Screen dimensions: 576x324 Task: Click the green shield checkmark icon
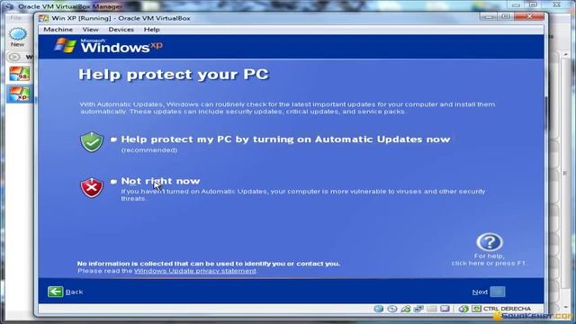click(92, 142)
